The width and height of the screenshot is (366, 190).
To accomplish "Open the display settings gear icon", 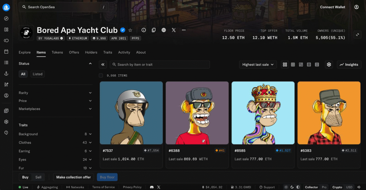I will point(329,65).
